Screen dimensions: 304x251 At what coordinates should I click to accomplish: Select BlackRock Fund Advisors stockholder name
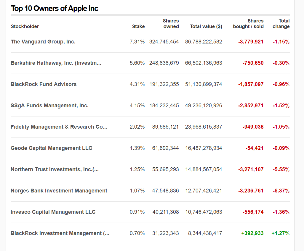pyautogui.click(x=44, y=84)
